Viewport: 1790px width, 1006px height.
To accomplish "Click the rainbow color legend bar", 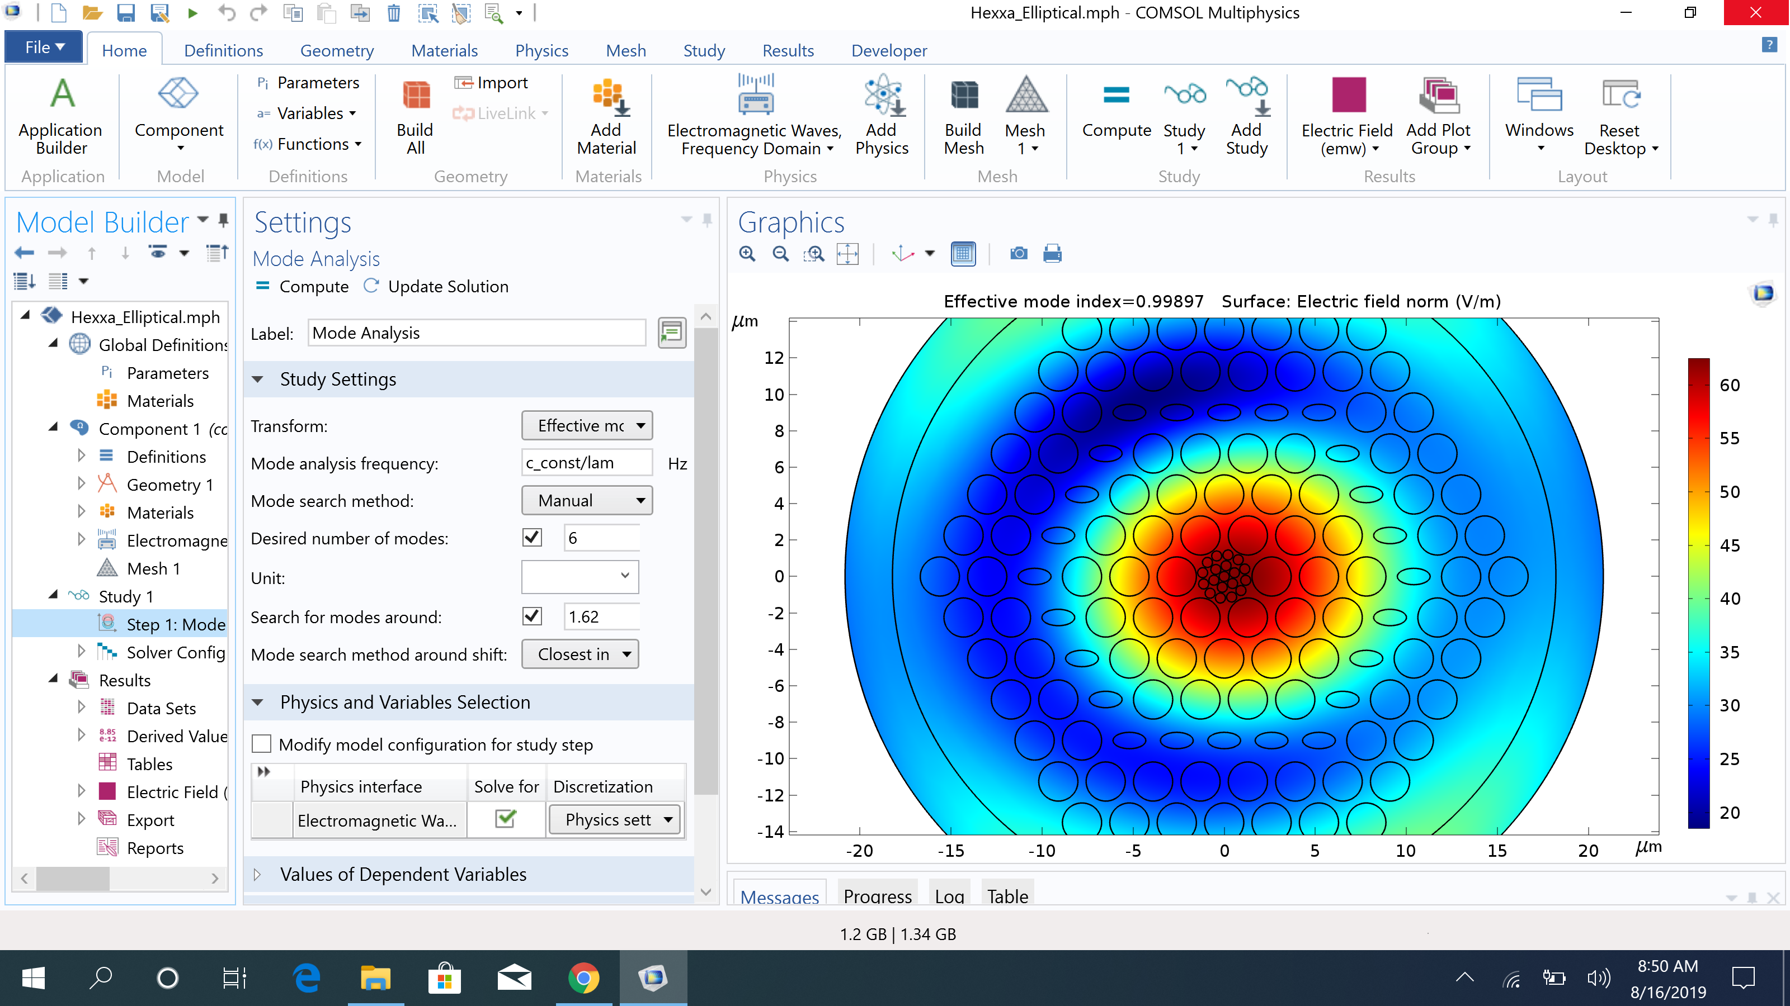I will click(x=1698, y=594).
